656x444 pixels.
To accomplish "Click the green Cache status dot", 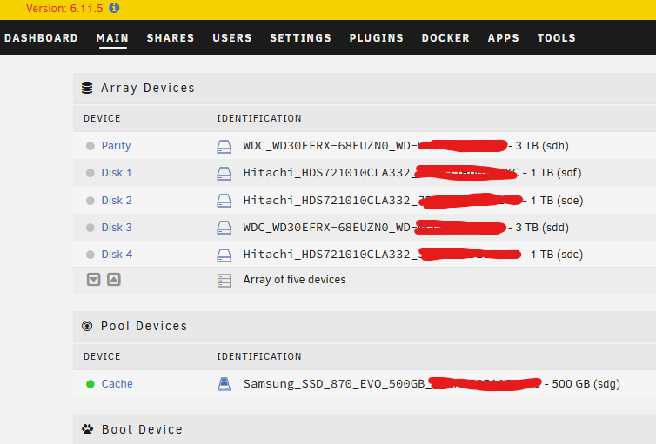I will click(x=90, y=384).
